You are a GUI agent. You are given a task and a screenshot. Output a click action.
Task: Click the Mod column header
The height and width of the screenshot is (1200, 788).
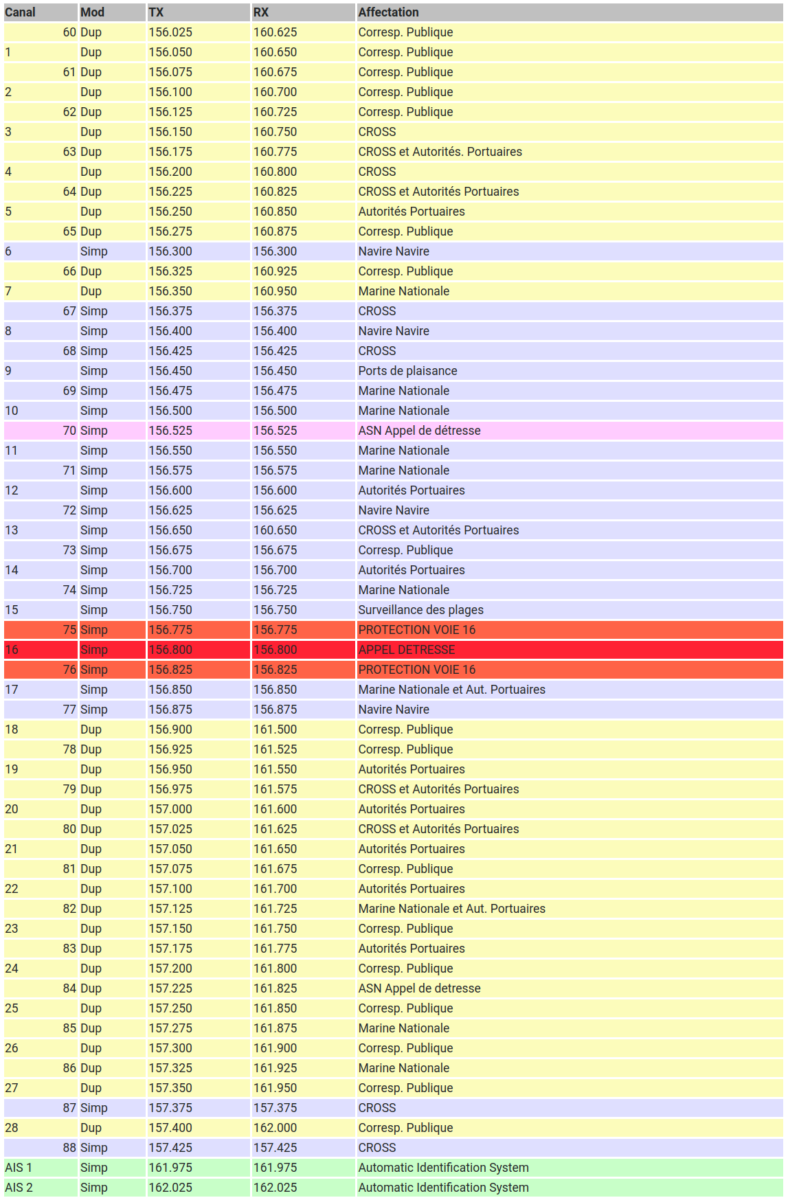click(x=111, y=12)
